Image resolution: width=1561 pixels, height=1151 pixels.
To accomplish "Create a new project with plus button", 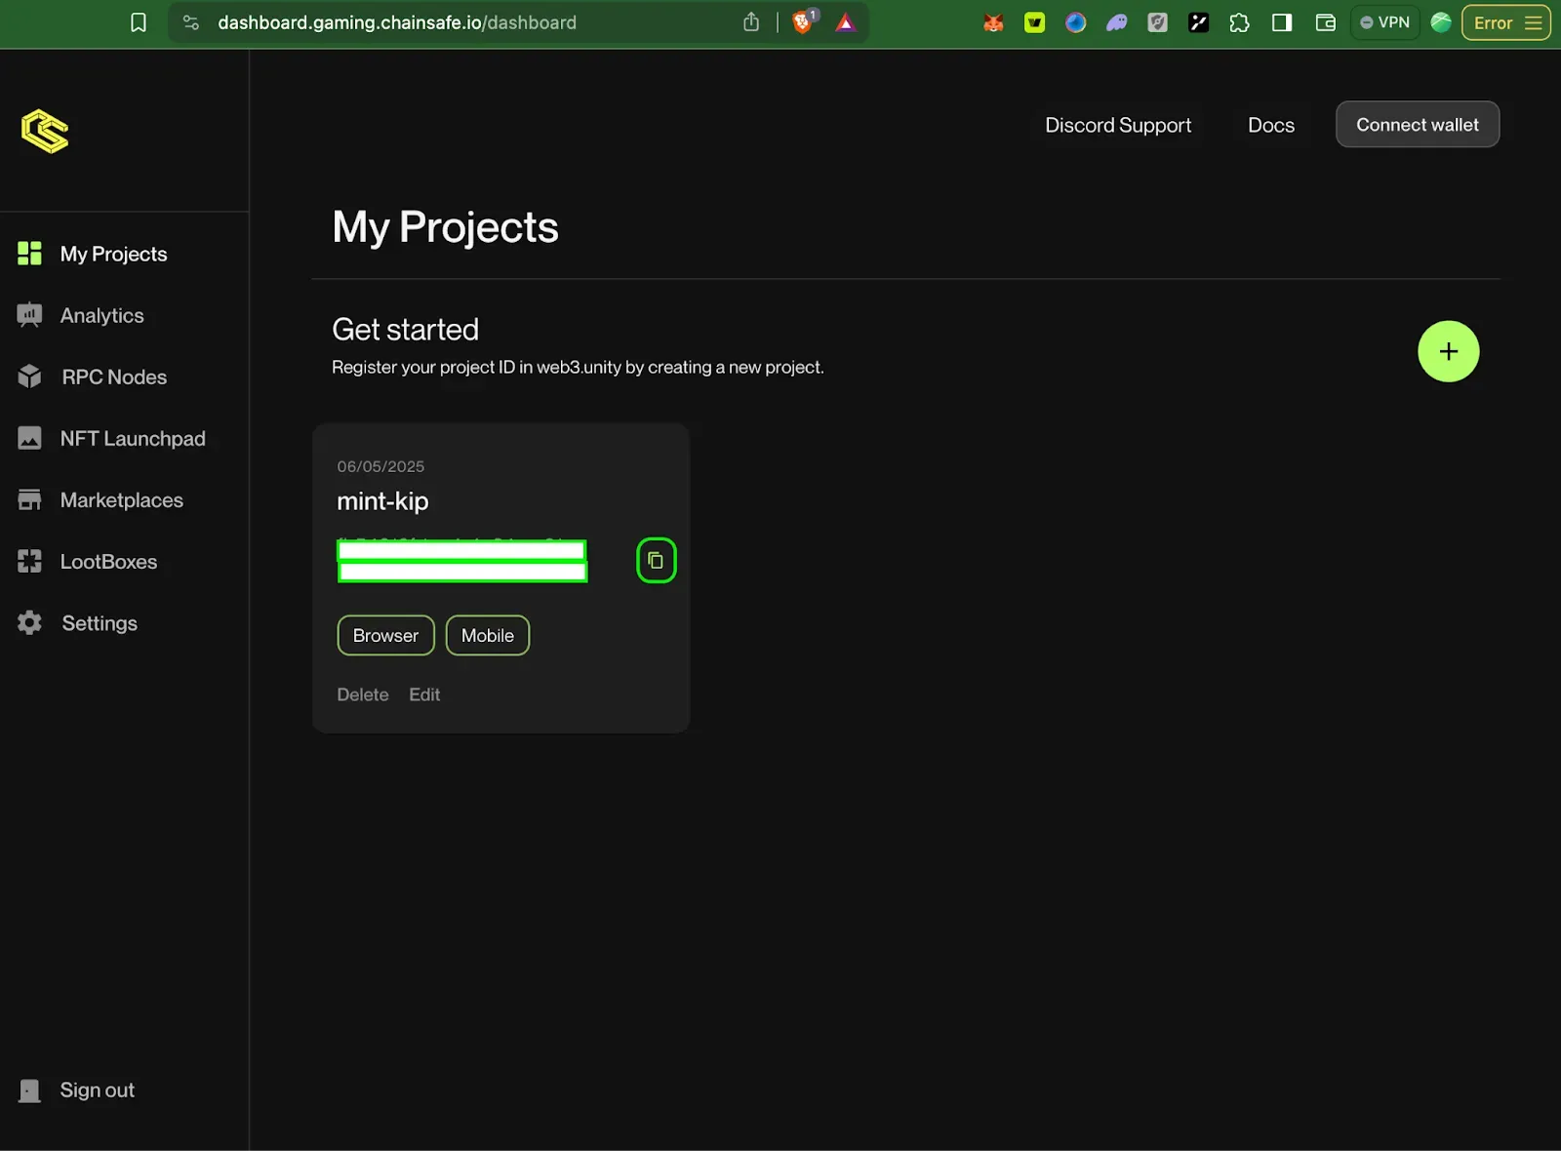I will [x=1448, y=351].
